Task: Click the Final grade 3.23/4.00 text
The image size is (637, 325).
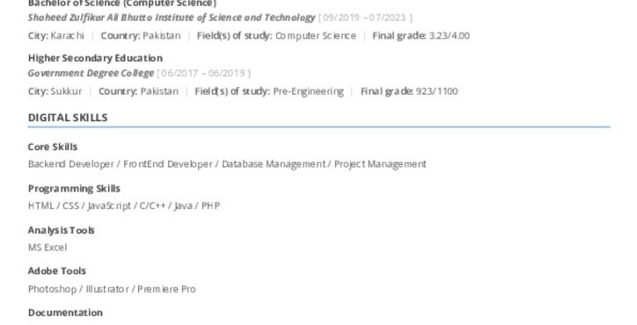Action: tap(421, 36)
